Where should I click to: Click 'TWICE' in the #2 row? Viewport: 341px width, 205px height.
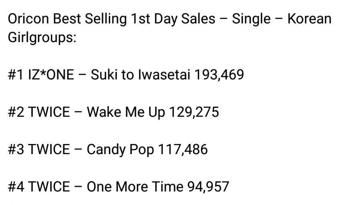49,112
